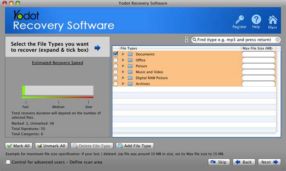
Task: Set Max File Size for Picture
Action: [x=259, y=66]
